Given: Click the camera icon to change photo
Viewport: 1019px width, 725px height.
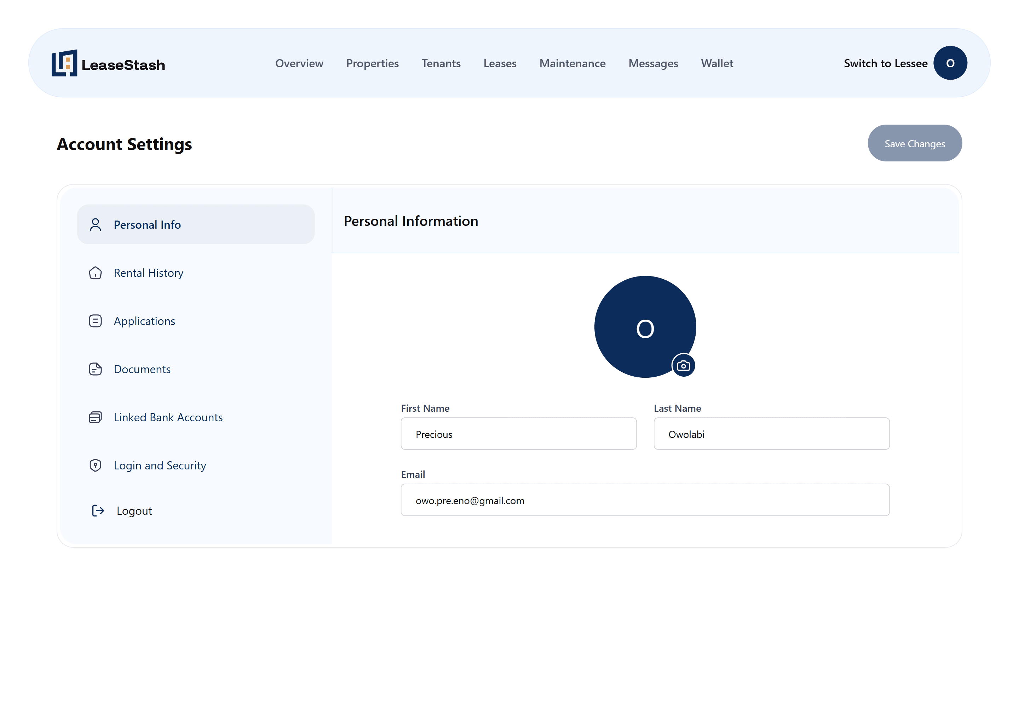Looking at the screenshot, I should [x=683, y=366].
